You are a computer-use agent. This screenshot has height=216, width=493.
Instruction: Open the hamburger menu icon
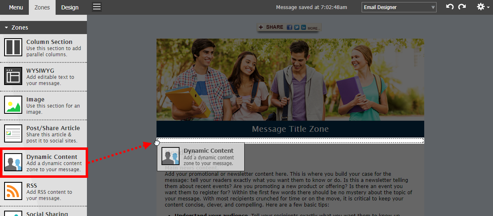(97, 7)
